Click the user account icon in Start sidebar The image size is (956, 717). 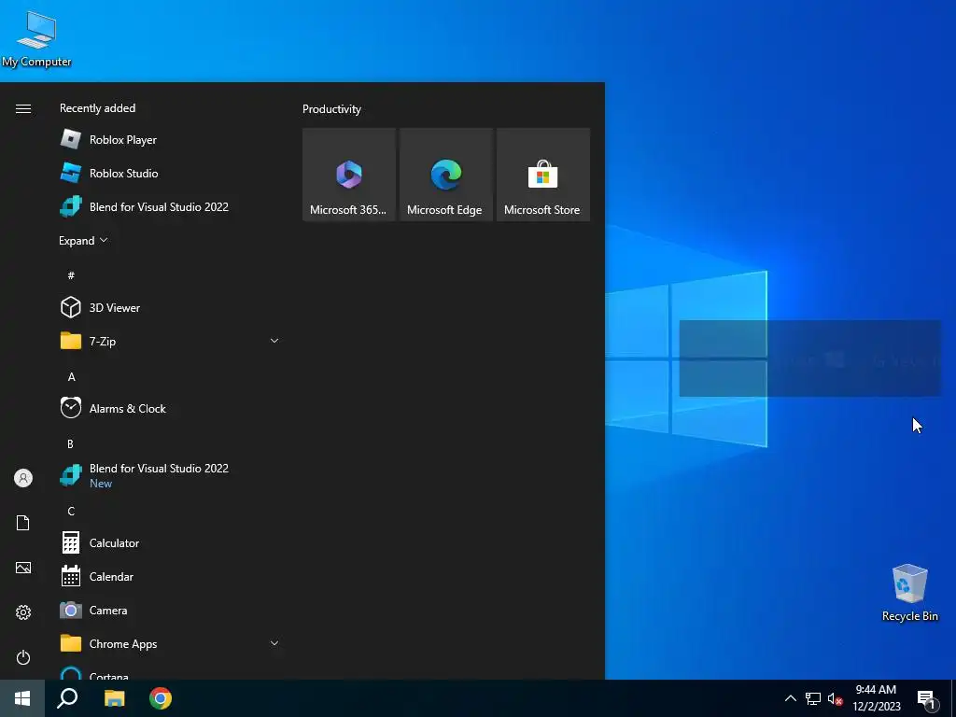click(23, 478)
